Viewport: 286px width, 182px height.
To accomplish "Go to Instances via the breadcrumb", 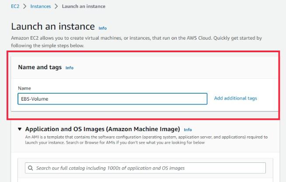I will [41, 7].
